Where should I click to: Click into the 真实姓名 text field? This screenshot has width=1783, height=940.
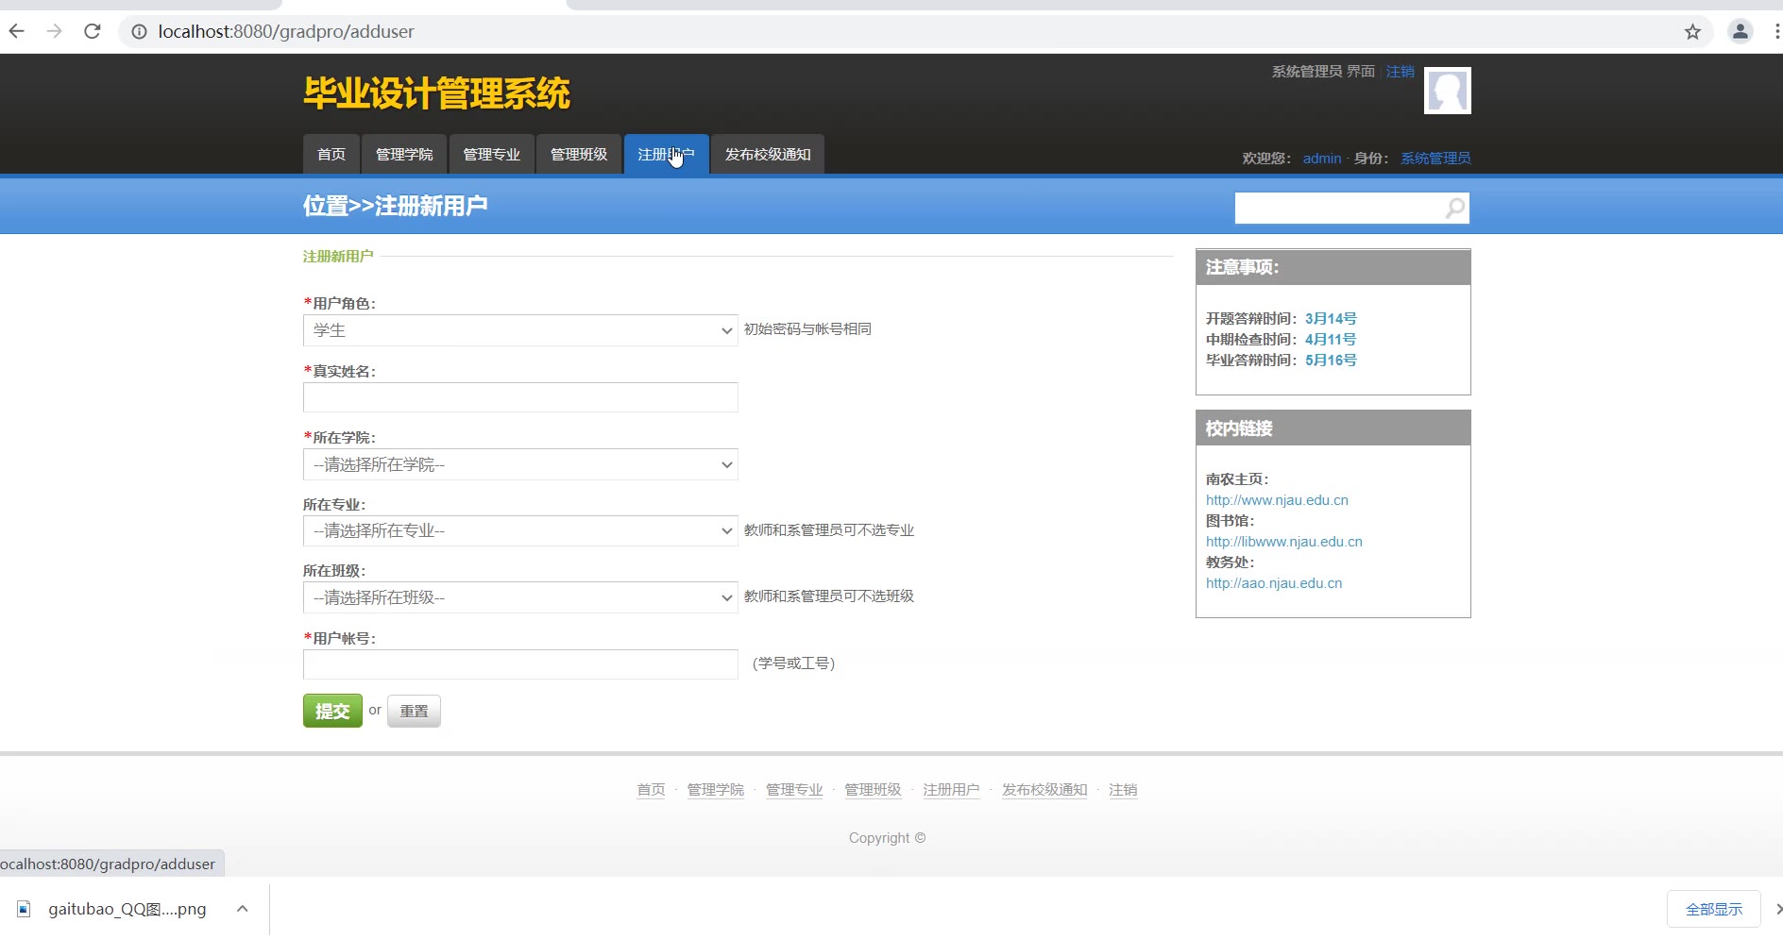click(x=519, y=397)
